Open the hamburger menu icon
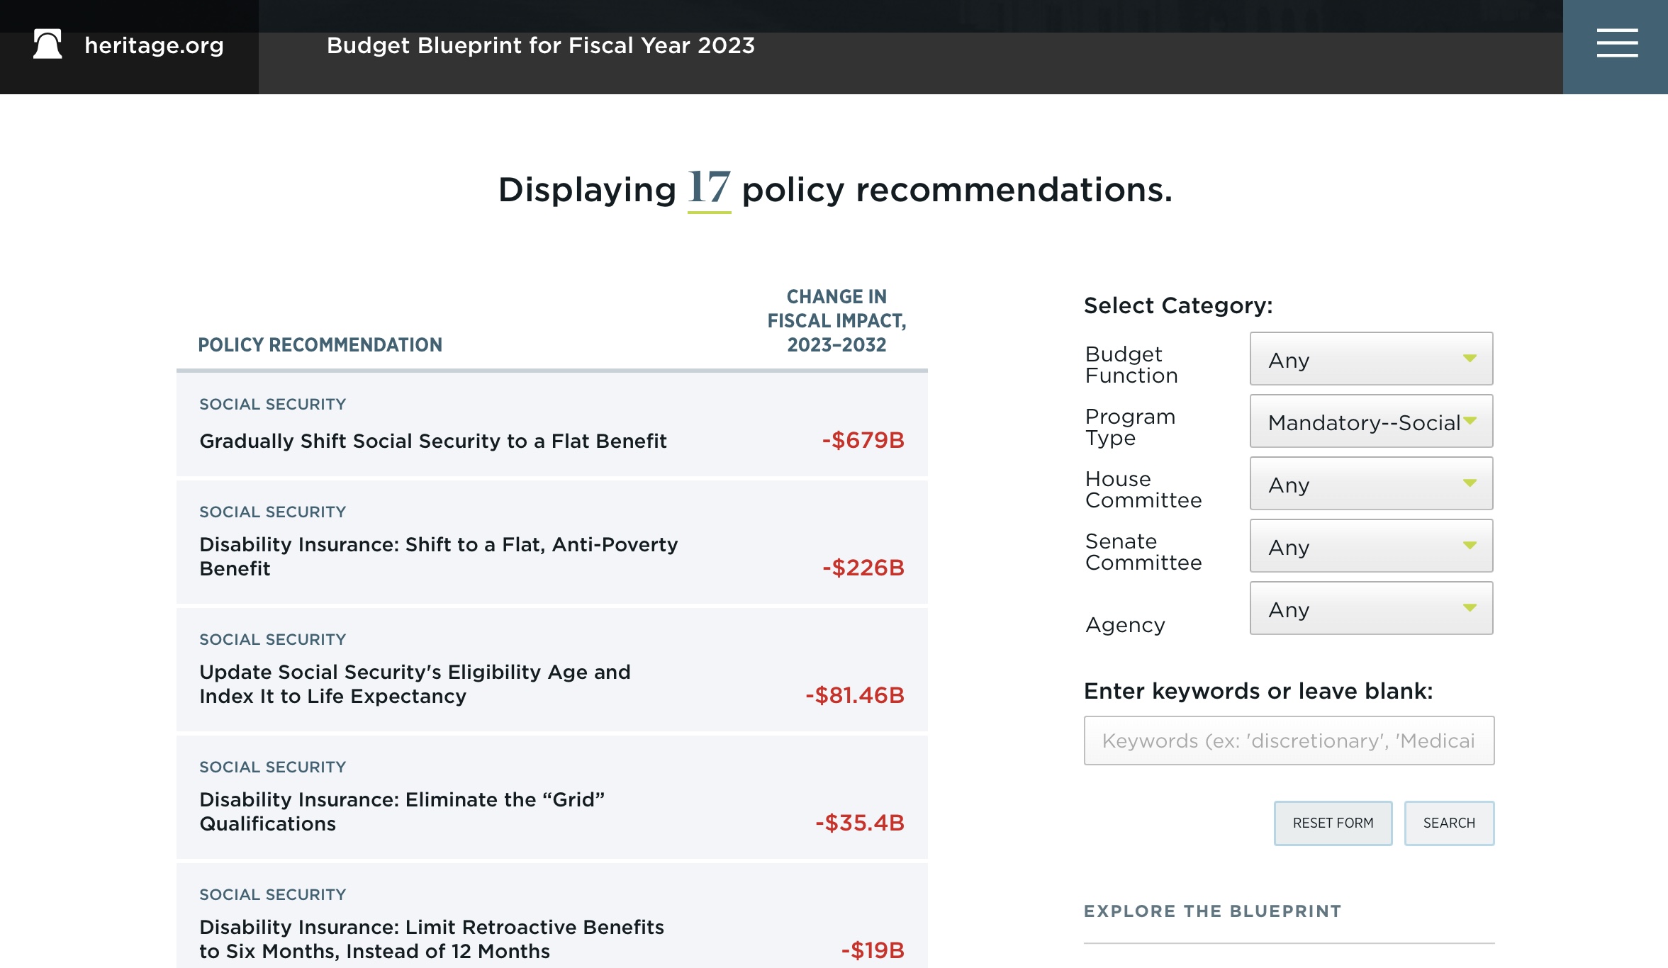The image size is (1668, 968). click(1616, 44)
